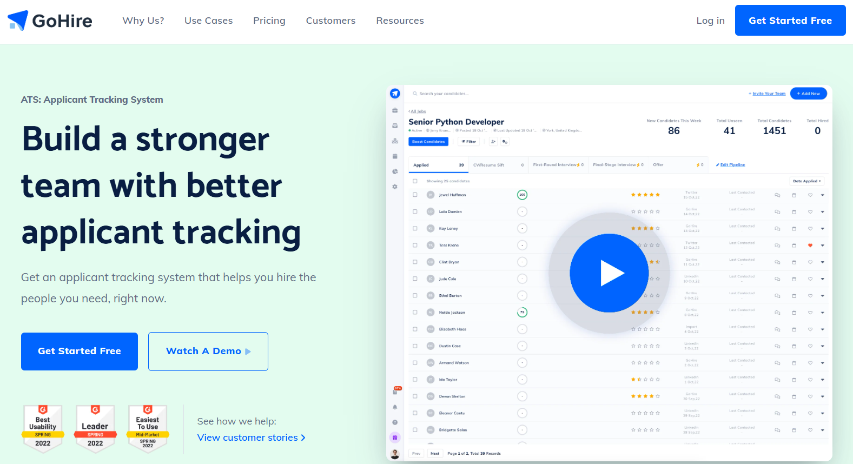The height and width of the screenshot is (464, 853).
Task: Click the Boost Candidates button
Action: point(428,142)
